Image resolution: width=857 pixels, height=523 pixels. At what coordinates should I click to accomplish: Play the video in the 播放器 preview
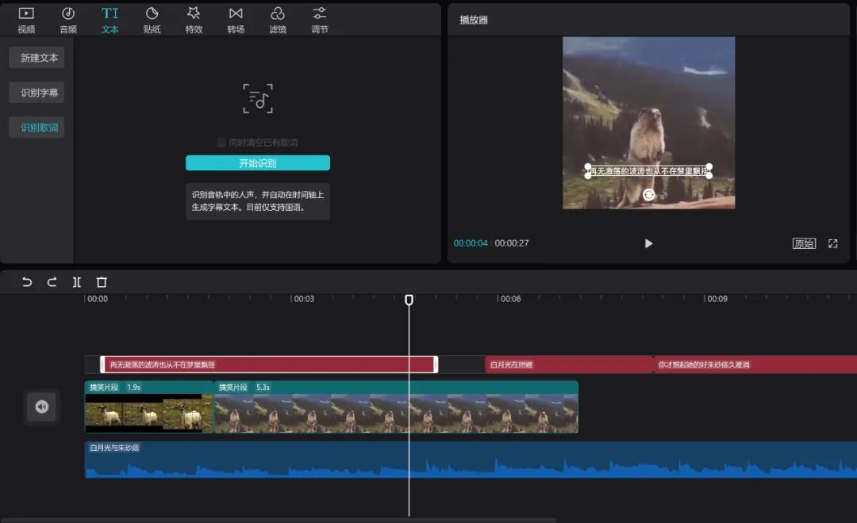click(648, 243)
